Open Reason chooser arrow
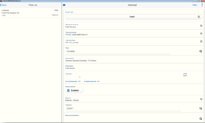Screen dimensions: 205x123 (201, 99)
